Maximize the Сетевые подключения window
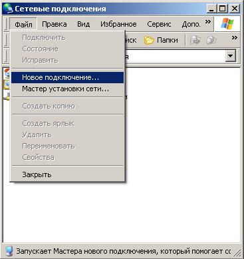Screen dimensions: 244x259 [223, 9]
